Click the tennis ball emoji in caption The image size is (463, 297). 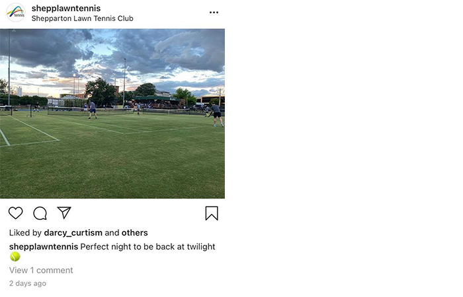15,257
